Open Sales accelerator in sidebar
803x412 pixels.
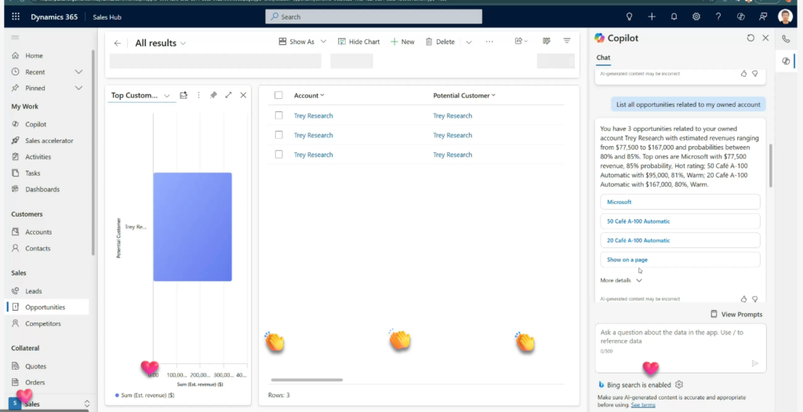click(49, 140)
